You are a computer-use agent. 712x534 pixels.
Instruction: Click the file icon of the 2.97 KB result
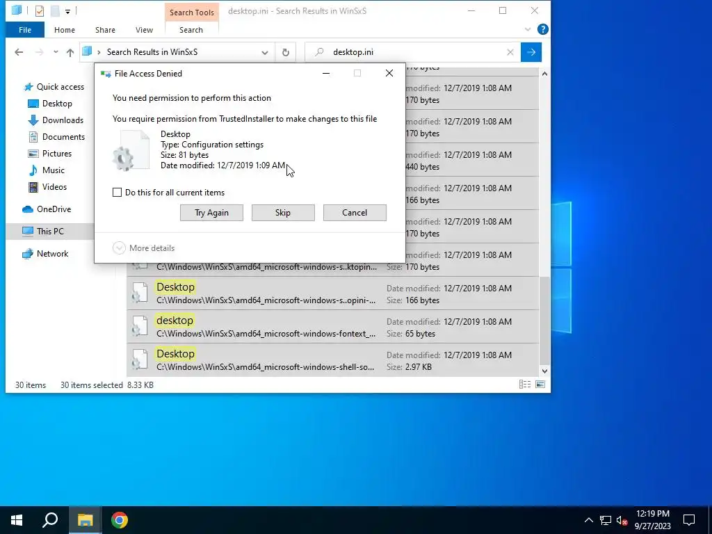pyautogui.click(x=139, y=360)
